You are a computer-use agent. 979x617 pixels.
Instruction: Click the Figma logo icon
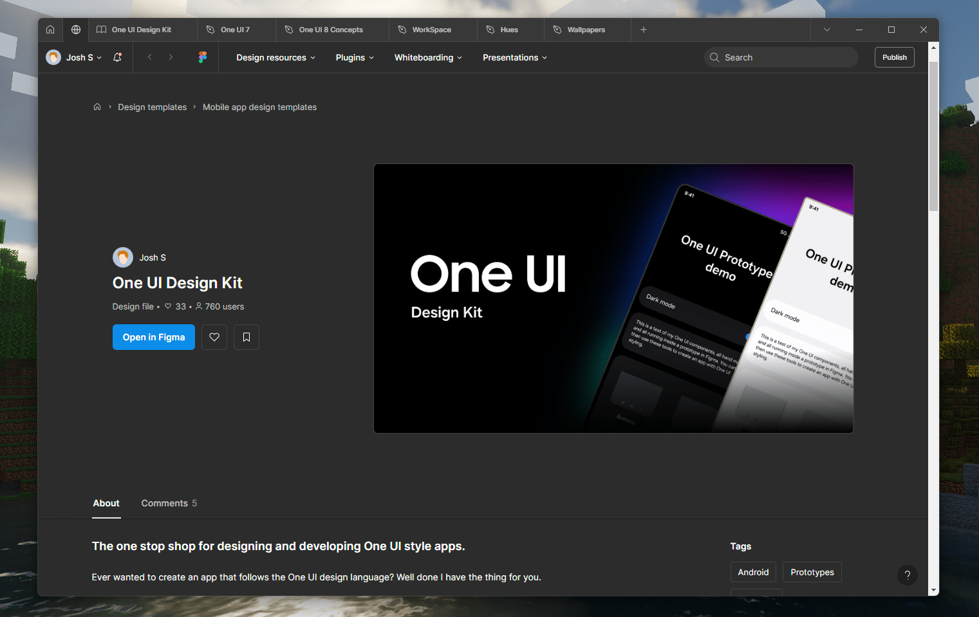[202, 57]
